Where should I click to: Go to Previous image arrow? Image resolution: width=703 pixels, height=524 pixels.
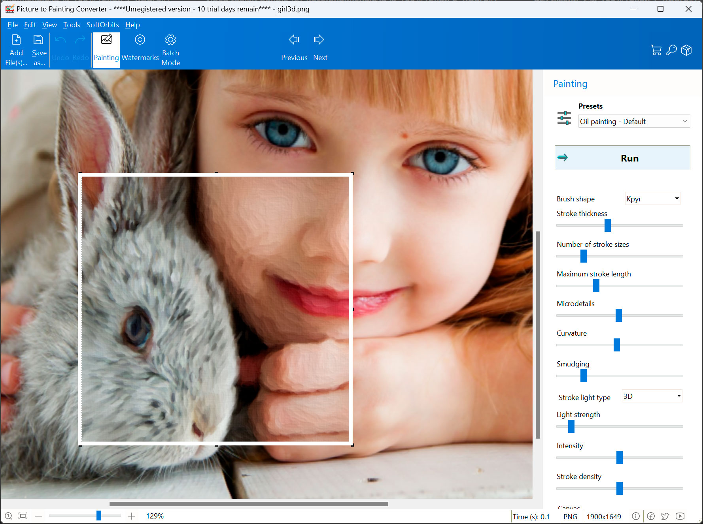[294, 39]
